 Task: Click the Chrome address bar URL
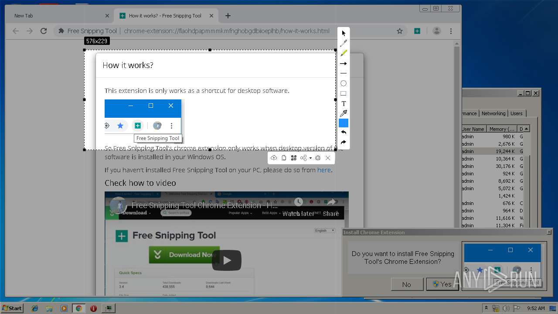[x=227, y=31]
